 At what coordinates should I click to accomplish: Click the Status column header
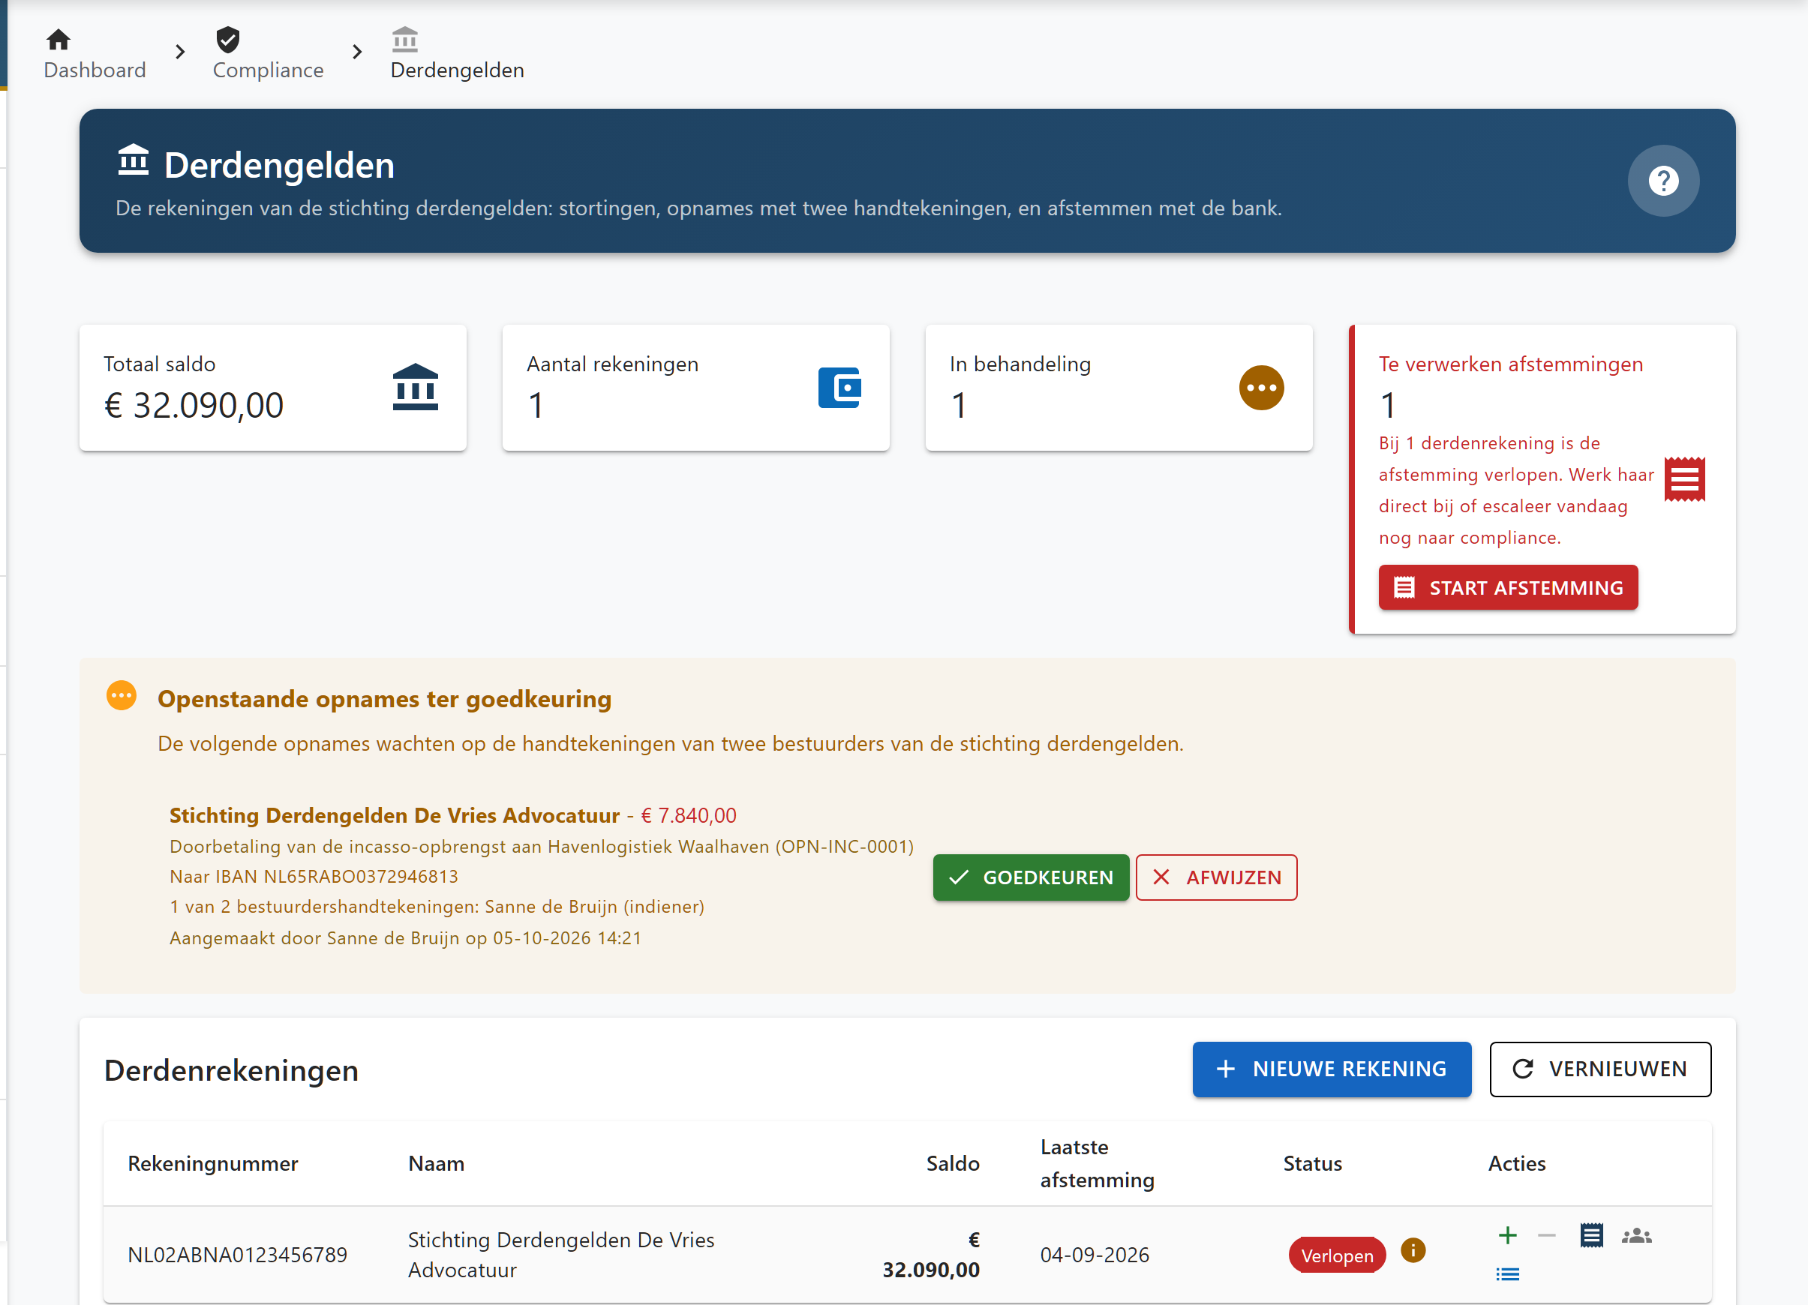[1312, 1163]
